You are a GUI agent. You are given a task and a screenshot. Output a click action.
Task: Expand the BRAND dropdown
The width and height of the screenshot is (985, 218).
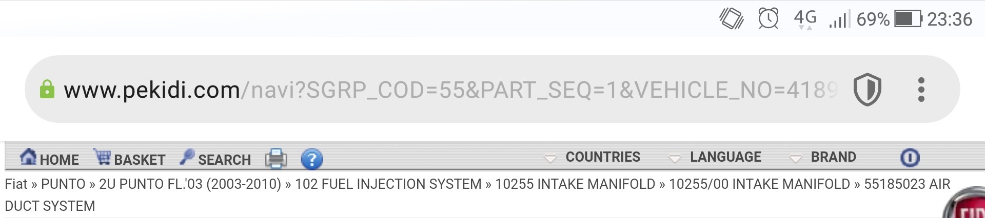pyautogui.click(x=823, y=157)
